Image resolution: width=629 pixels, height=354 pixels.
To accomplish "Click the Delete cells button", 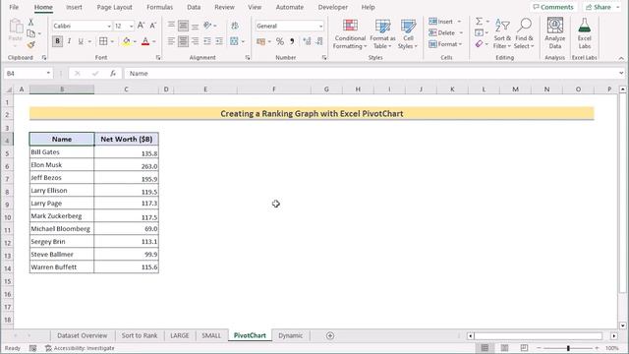I will (441, 32).
